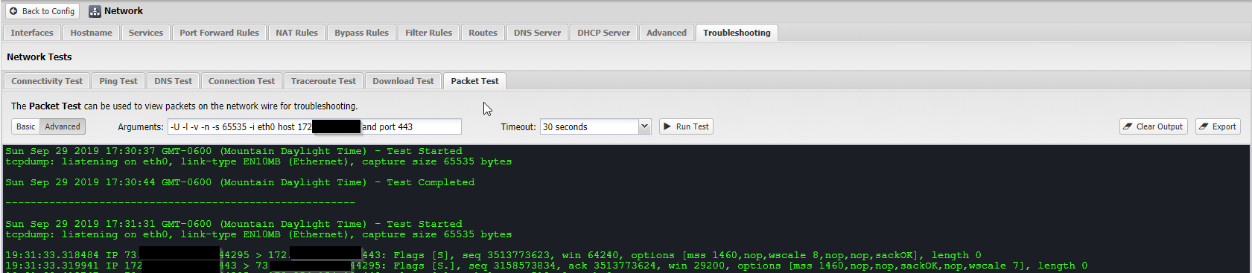This screenshot has width=1252, height=273.
Task: Open the Connectivity Test tab
Action: [47, 81]
